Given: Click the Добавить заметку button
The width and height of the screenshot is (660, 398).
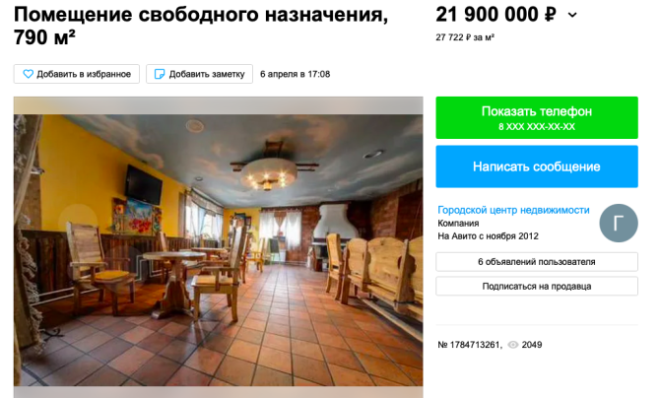Looking at the screenshot, I should coord(200,74).
